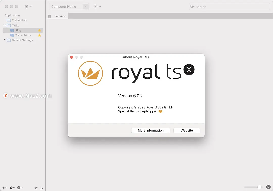Click the Ping task icon
273x191 pixels.
coord(12,30)
